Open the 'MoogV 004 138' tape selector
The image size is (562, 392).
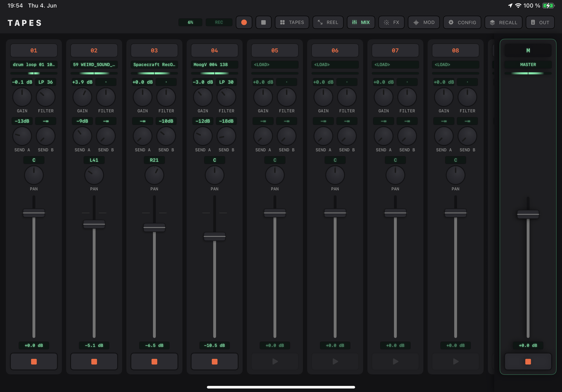tap(214, 64)
